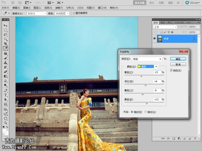202x151 pixels.
Task: Select the Horizontal Type tool
Action: [6, 95]
